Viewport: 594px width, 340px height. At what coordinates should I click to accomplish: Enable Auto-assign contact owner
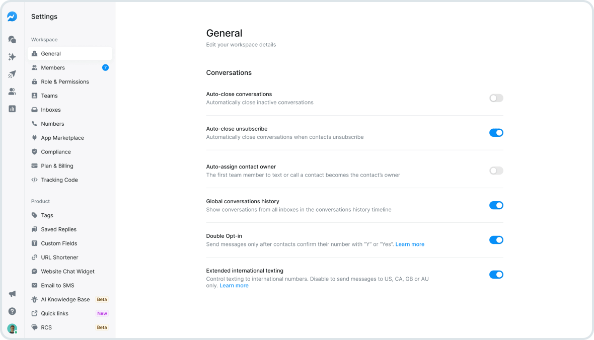point(496,171)
